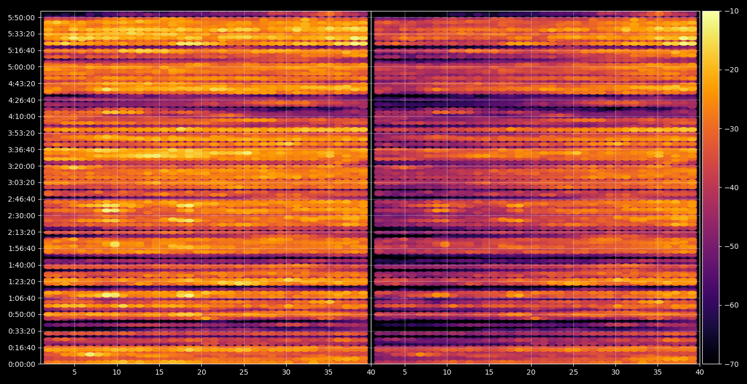This screenshot has width=747, height=384.
Task: Click x-axis label 15 under right heatmap
Action: click(489, 372)
